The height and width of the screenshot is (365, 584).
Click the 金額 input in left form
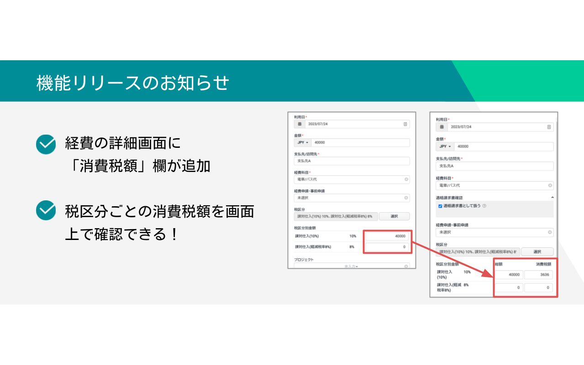click(x=360, y=142)
